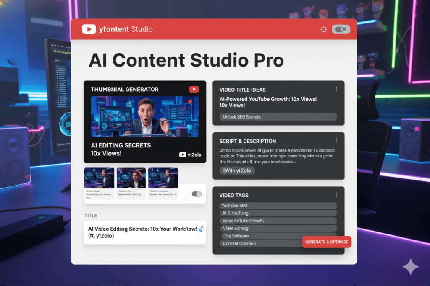
Task: Toggle the dark mode switch in the header
Action: tap(341, 29)
